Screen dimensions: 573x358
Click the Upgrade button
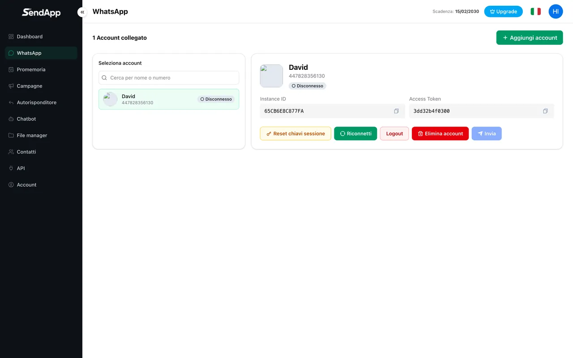503,12
